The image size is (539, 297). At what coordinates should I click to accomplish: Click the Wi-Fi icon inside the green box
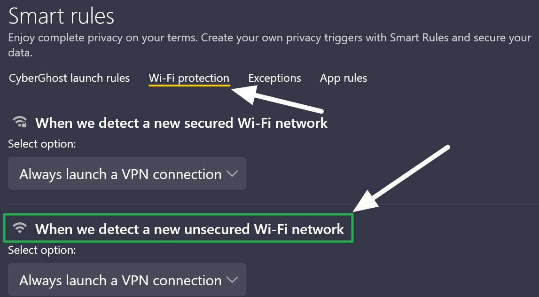(19, 229)
